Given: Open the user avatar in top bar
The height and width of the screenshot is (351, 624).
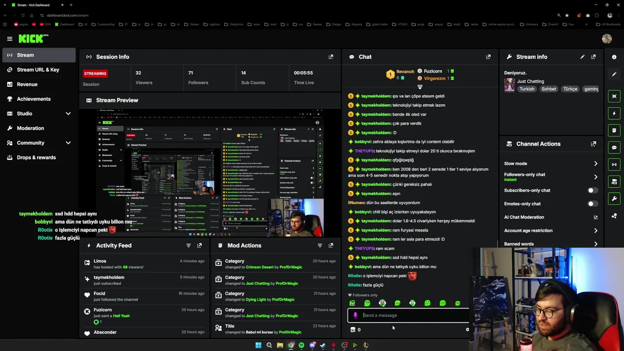Looking at the screenshot, I should (607, 39).
